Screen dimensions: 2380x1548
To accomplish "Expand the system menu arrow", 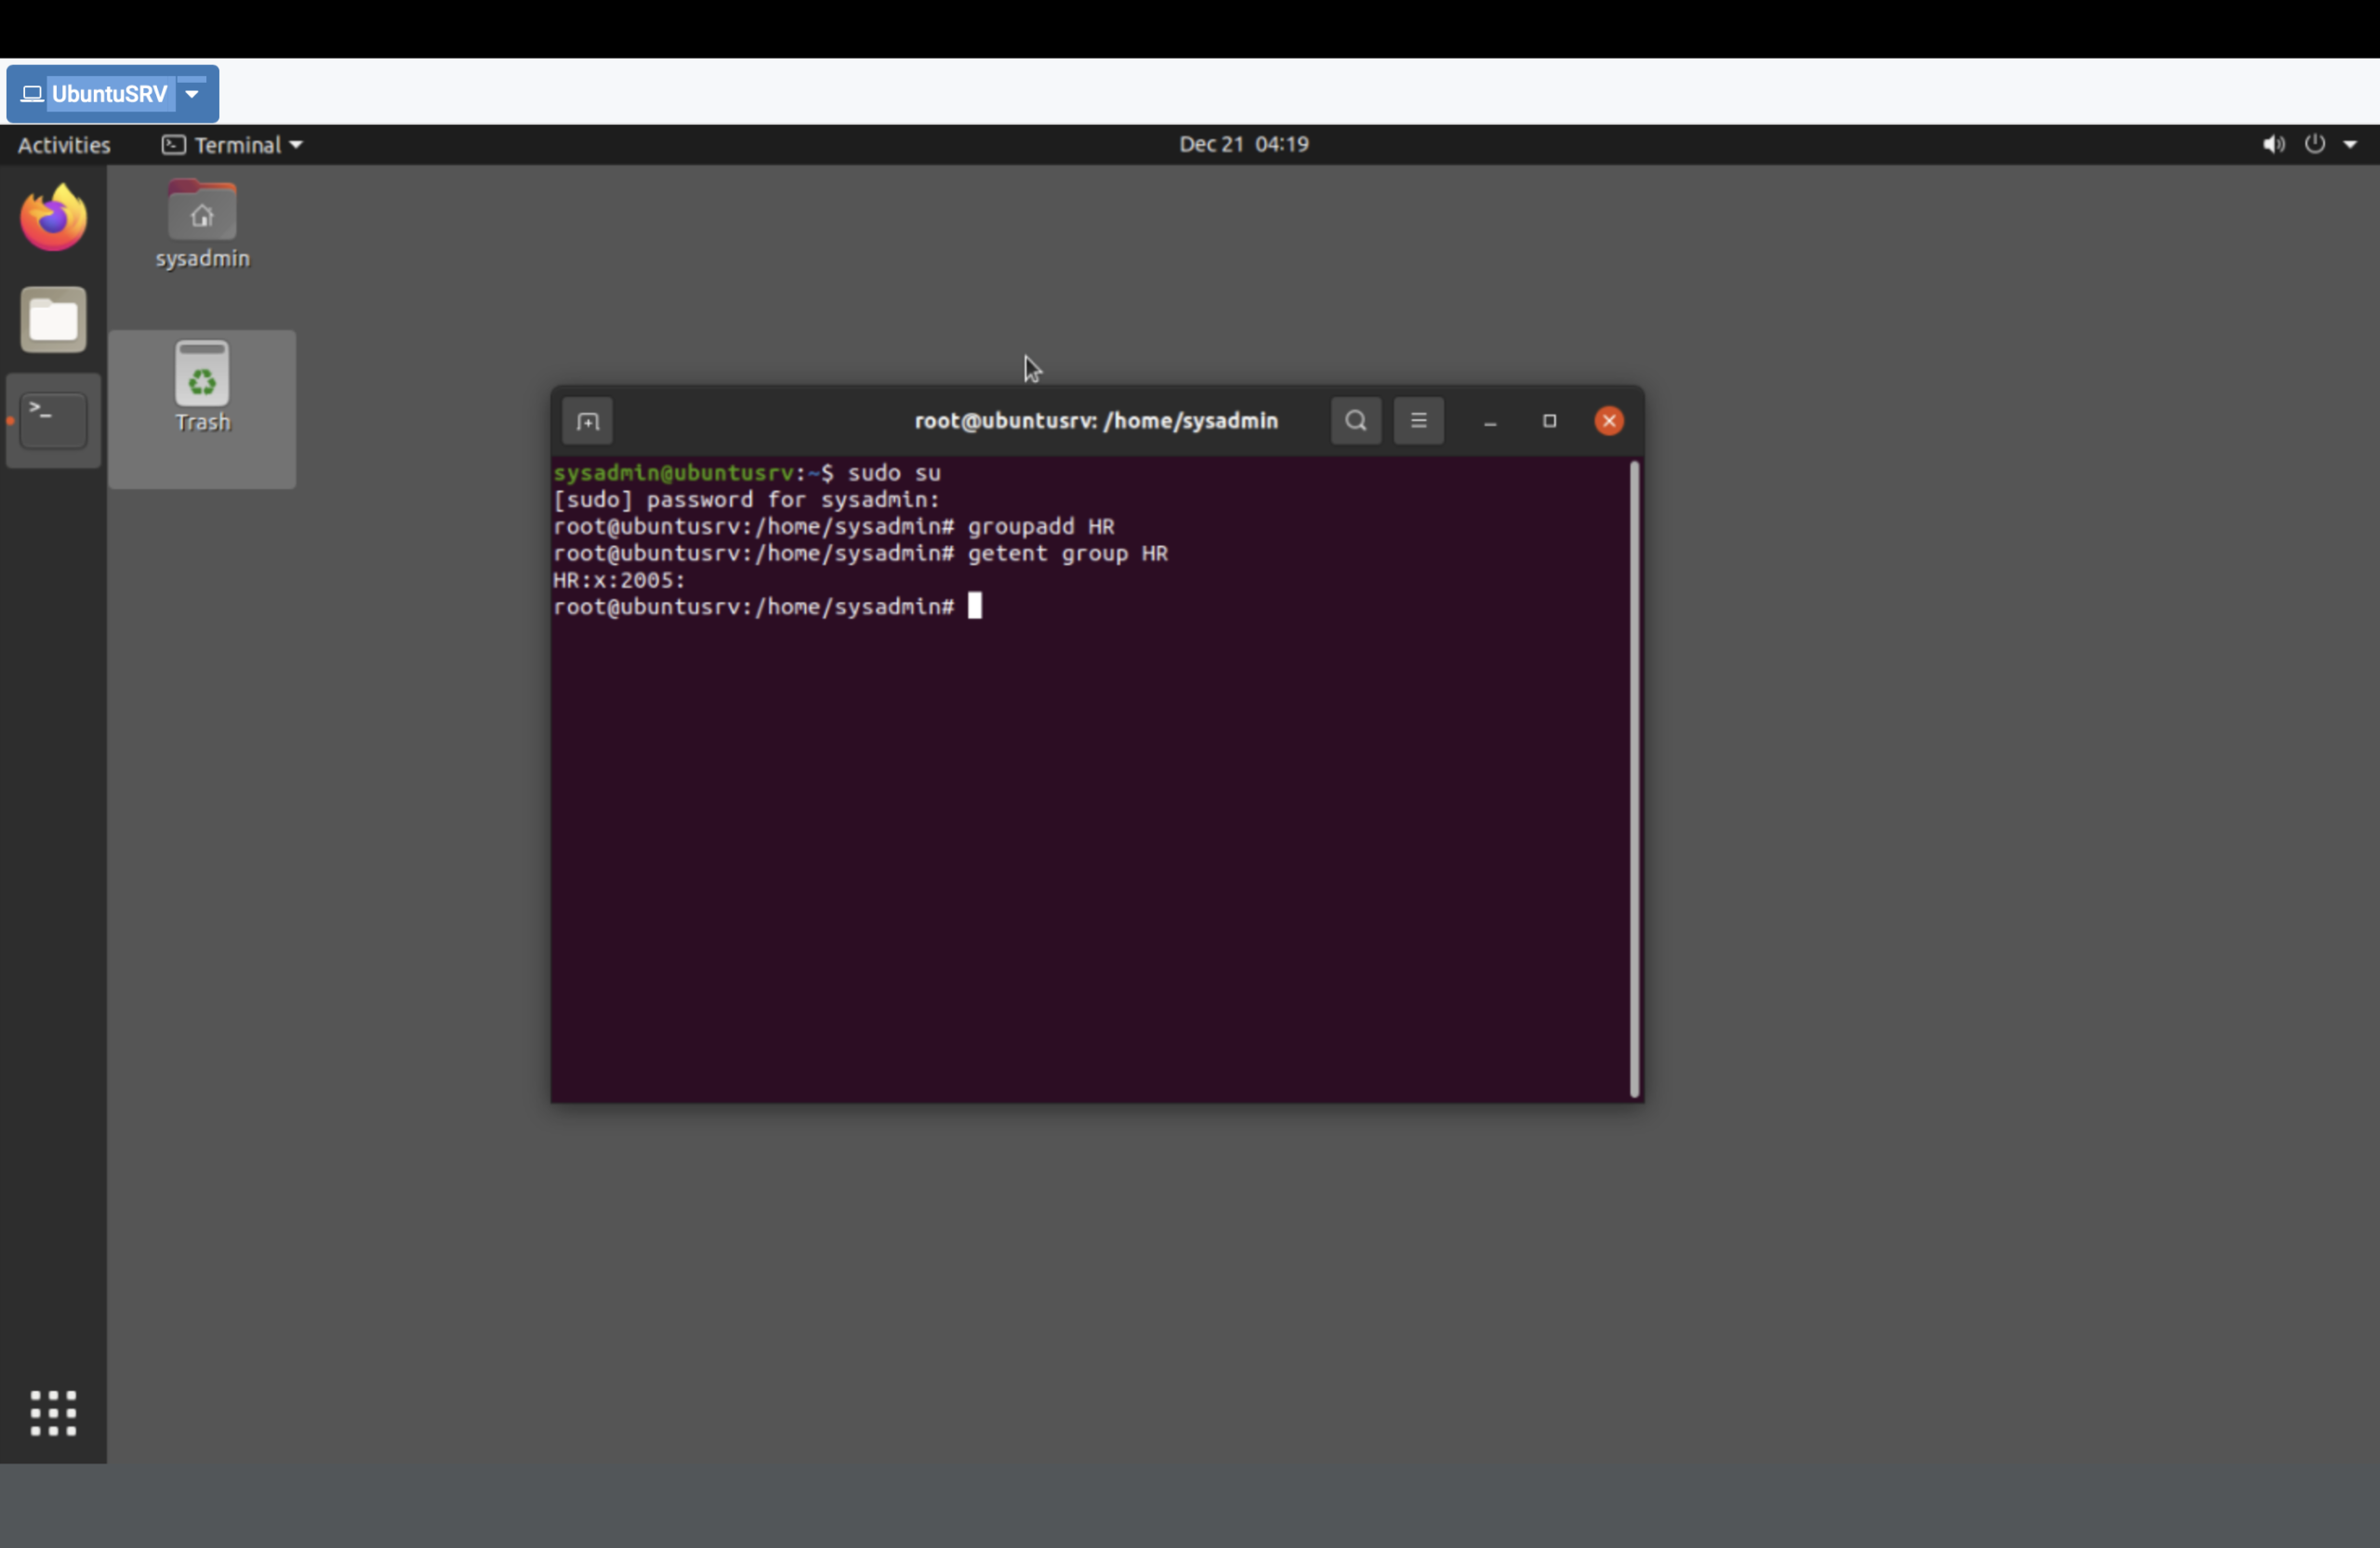I will tap(2350, 145).
